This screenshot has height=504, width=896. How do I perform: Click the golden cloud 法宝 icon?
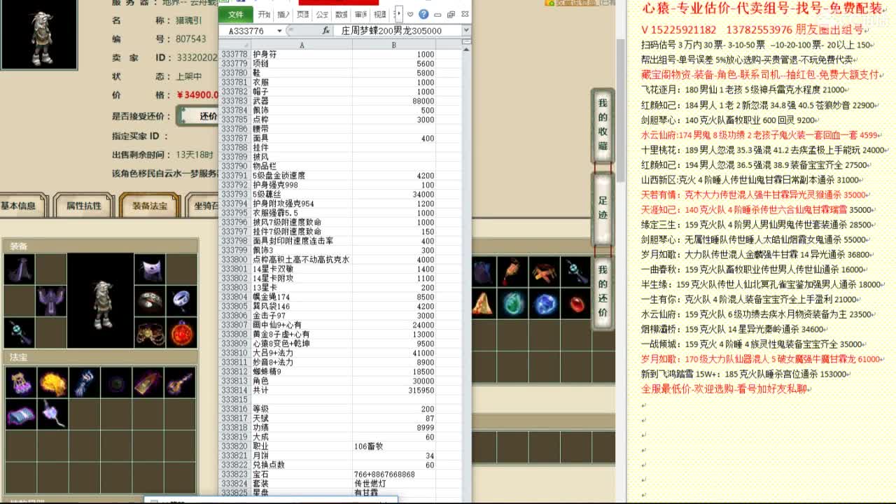pos(53,382)
